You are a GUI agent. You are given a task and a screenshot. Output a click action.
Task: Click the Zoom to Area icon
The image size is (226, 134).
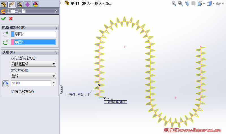[x=180, y=3]
